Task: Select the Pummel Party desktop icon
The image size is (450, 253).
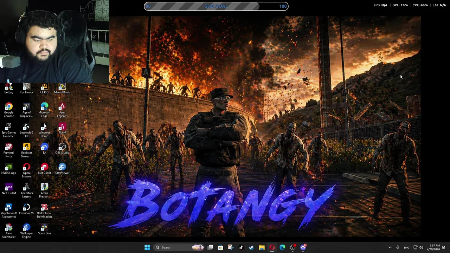Action: click(9, 150)
